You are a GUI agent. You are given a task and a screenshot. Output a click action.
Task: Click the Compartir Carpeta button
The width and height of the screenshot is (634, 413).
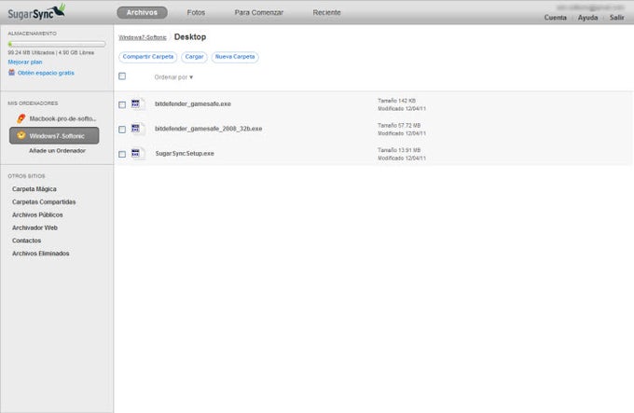click(x=148, y=57)
